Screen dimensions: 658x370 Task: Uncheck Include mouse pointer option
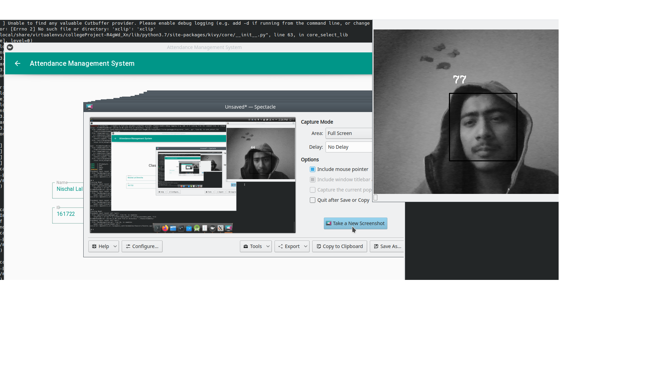[313, 169]
